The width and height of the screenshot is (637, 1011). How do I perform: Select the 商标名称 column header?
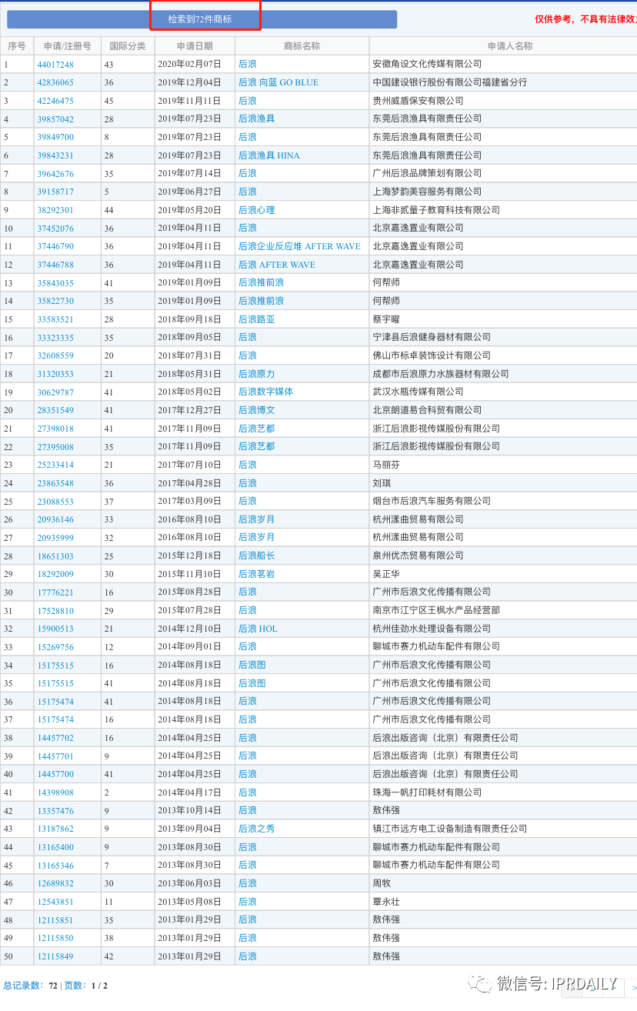302,46
